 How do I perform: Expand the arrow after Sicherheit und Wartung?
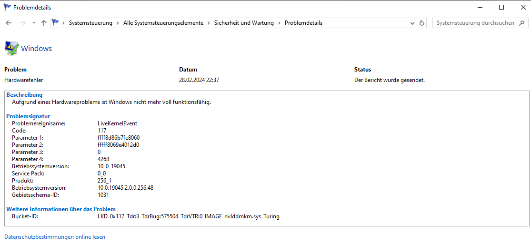pos(279,23)
